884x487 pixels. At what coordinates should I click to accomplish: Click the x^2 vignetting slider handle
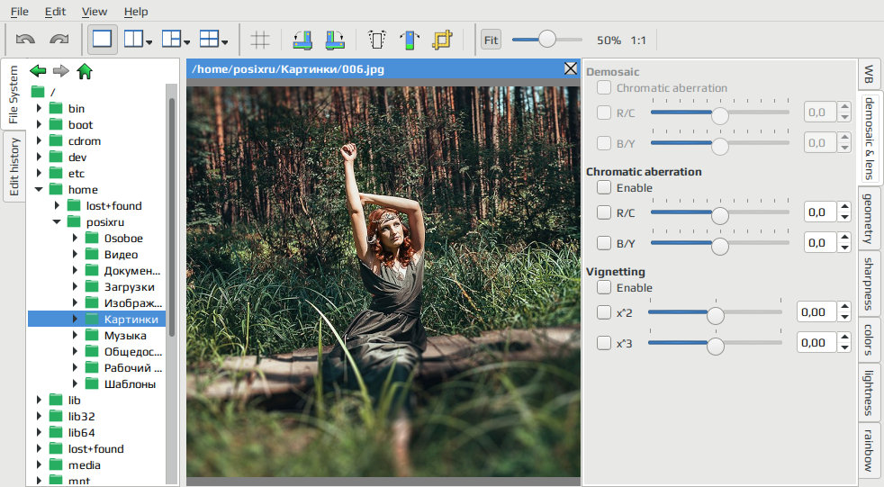click(x=716, y=314)
